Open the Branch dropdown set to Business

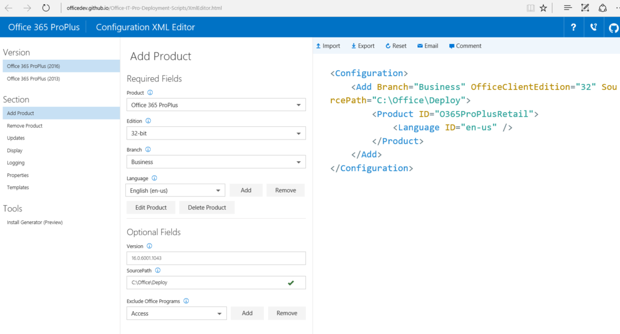(216, 162)
